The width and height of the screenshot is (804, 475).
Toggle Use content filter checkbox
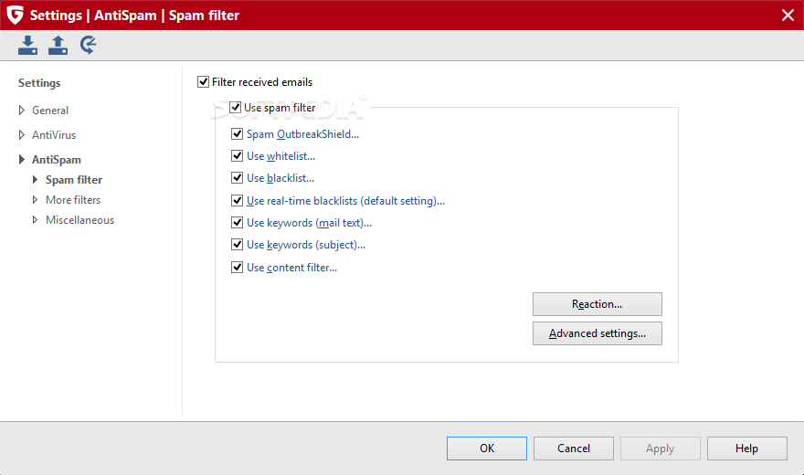point(237,267)
